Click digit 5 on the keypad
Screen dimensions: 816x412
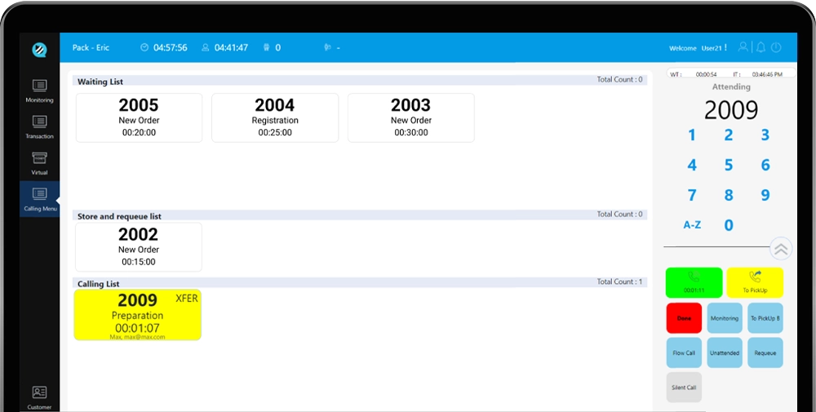[x=729, y=166]
